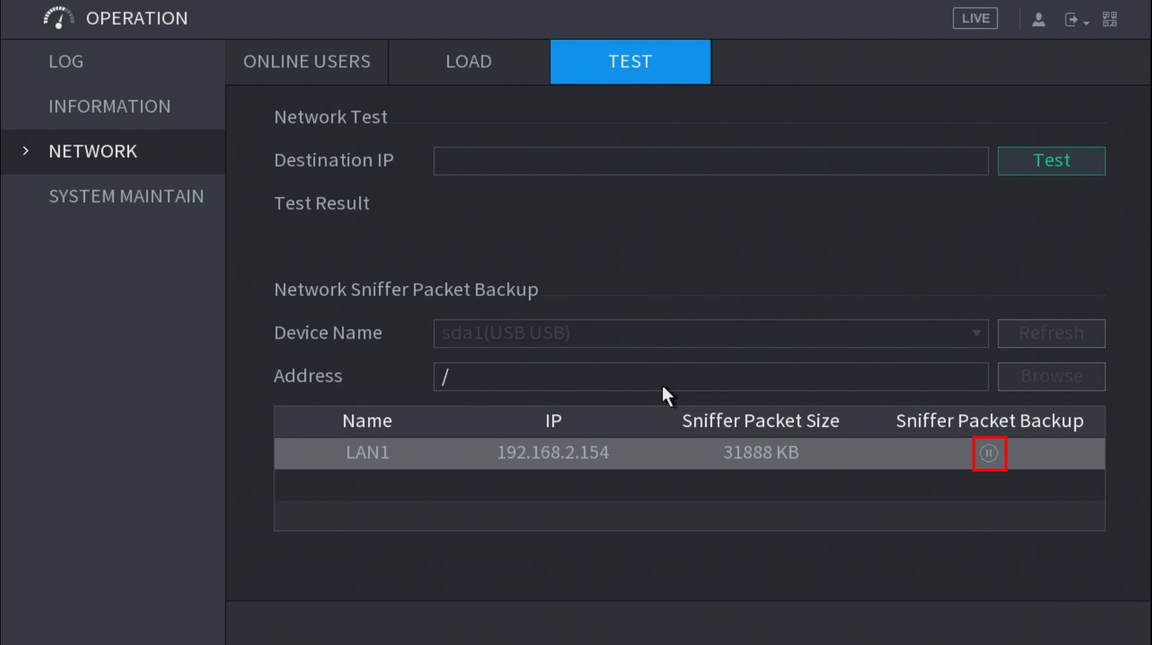This screenshot has height=645, width=1152.
Task: Click the Refresh button
Action: tap(1051, 333)
